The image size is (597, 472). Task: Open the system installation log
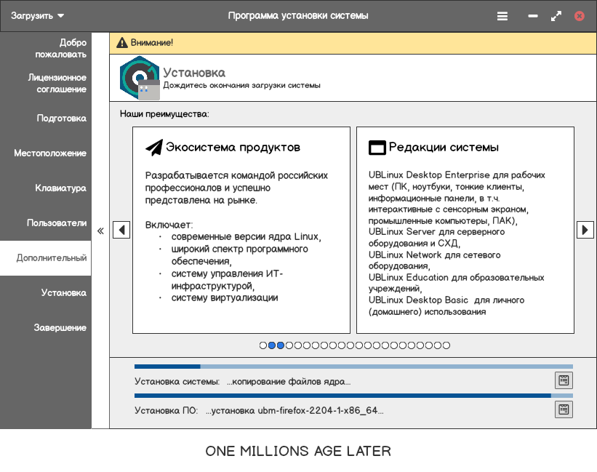[x=564, y=380]
